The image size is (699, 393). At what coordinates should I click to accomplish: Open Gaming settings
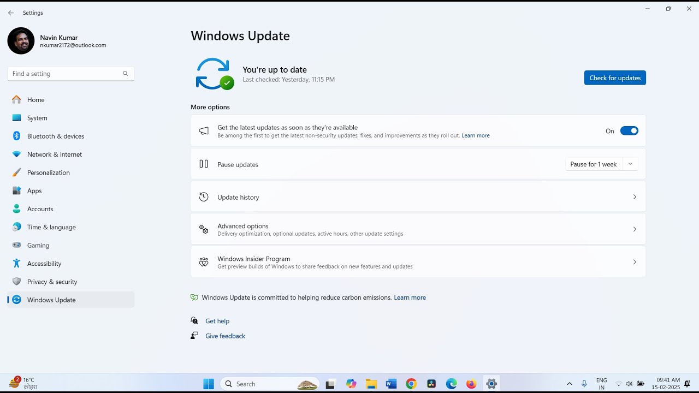(70, 245)
